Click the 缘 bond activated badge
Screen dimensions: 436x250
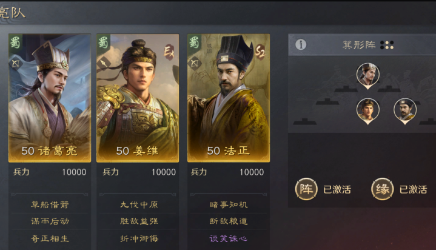(383, 189)
